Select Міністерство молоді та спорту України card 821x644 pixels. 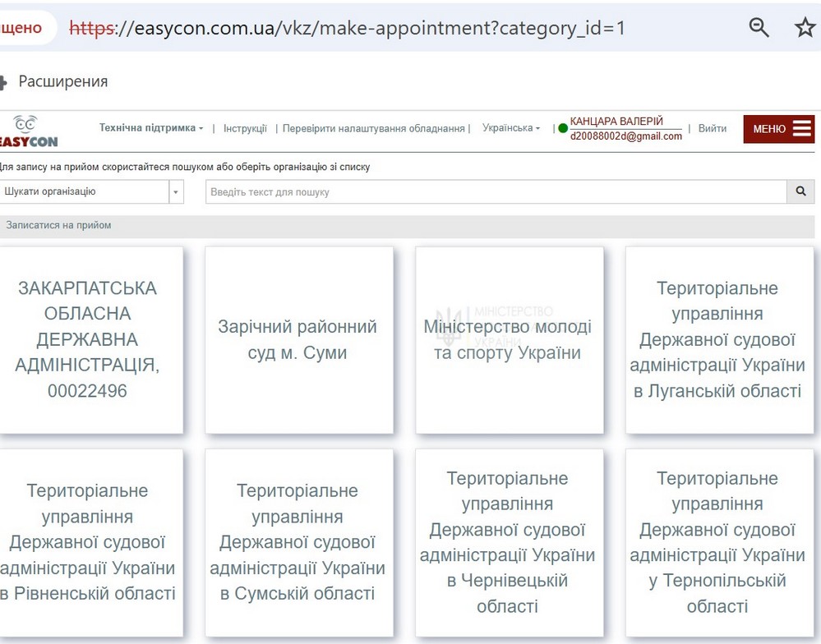(508, 340)
